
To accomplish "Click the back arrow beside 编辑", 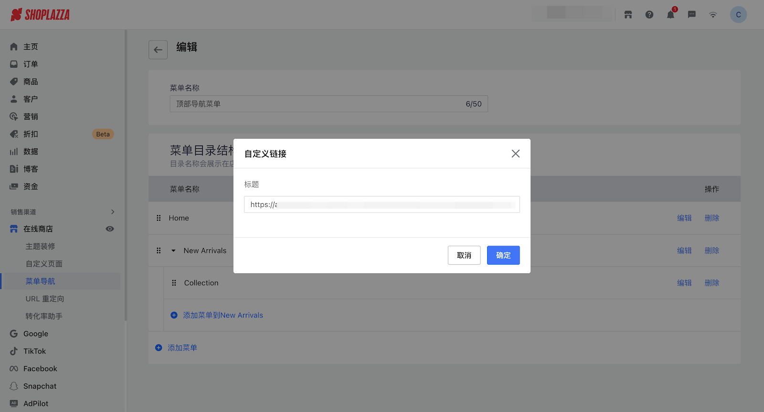I will [x=158, y=50].
